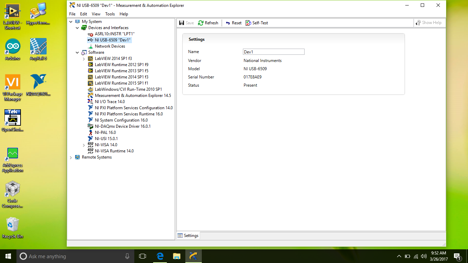Screen dimensions: 468x263
Task: Select LabVIEW Runtime 2012 SP1 f9
Action: (x=122, y=65)
